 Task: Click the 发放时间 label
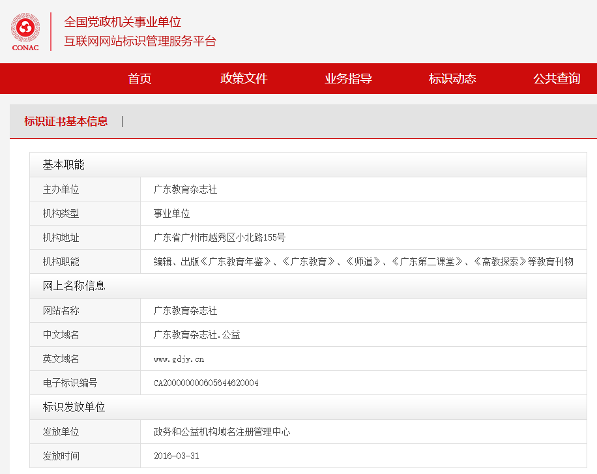pyautogui.click(x=61, y=456)
